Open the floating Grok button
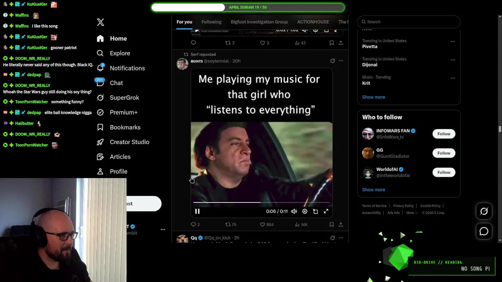Viewport: 502px width, 282px height. click(x=484, y=211)
